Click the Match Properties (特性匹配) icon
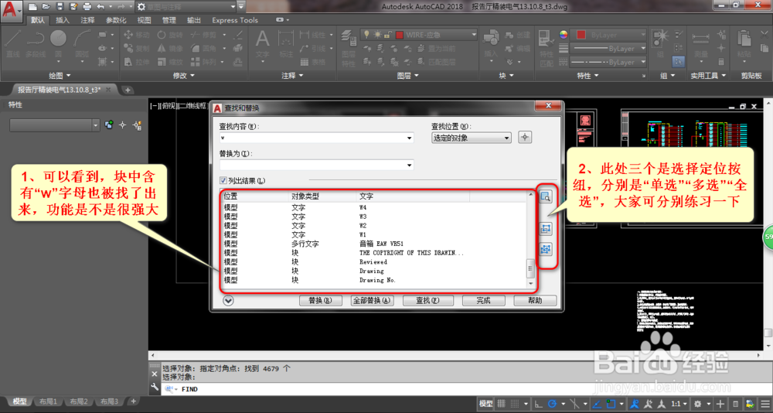This screenshot has height=413, width=773. 547,49
